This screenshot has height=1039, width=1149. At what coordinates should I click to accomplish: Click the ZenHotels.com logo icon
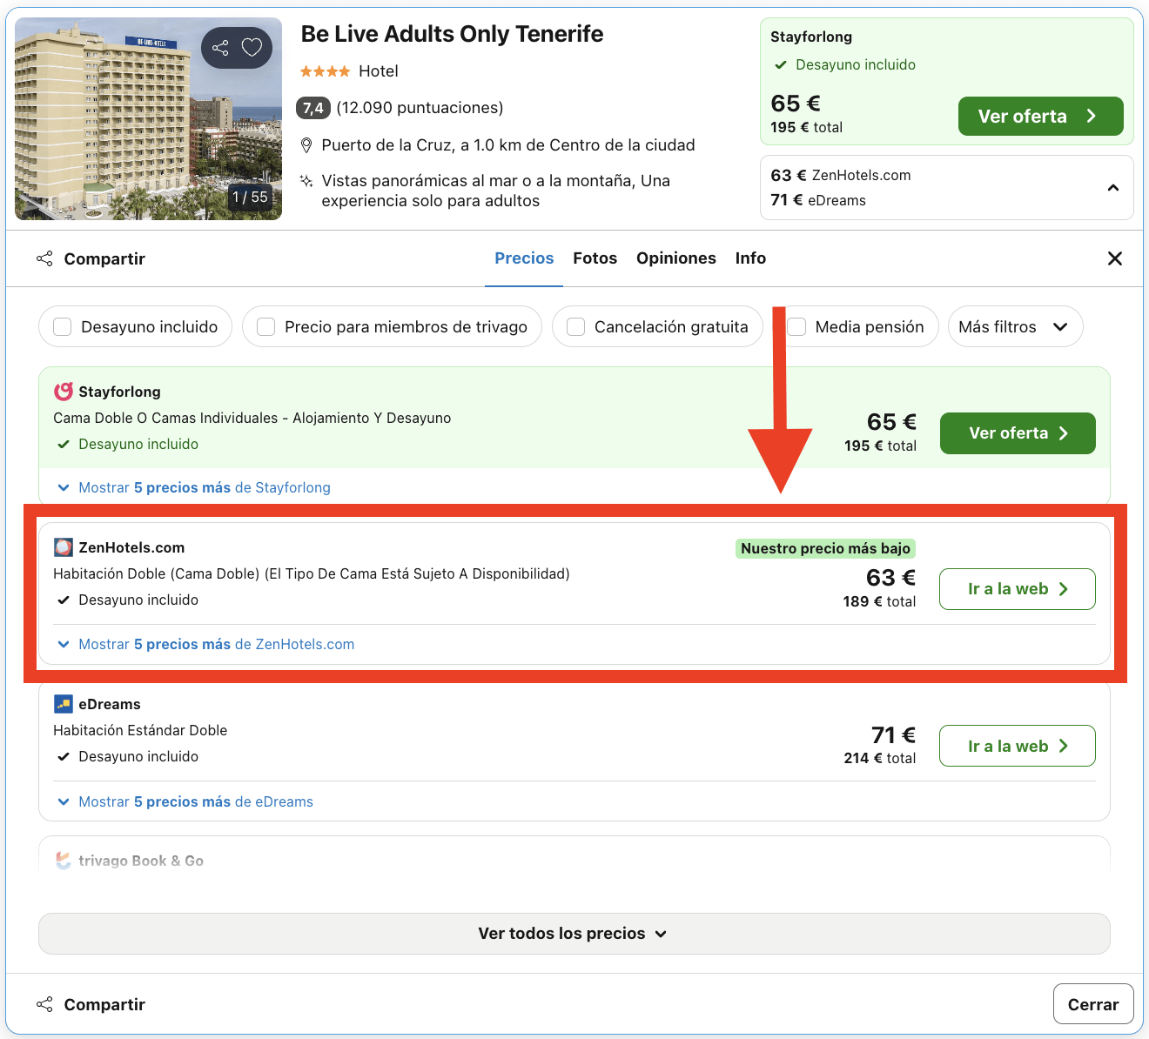64,547
